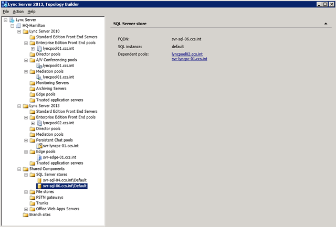Collapse the Lync Server 2010 folder
336x227 pixels.
[x=19, y=31]
